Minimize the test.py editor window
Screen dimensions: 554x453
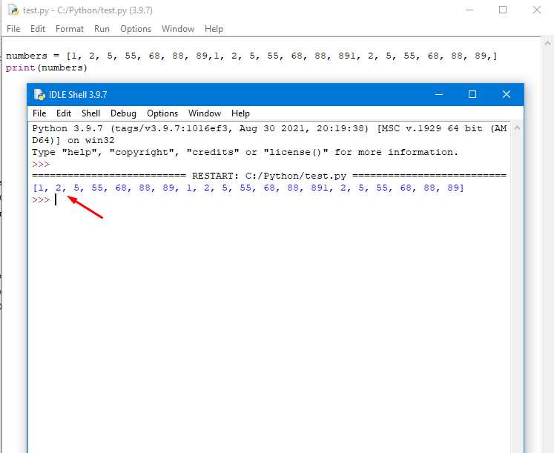469,10
